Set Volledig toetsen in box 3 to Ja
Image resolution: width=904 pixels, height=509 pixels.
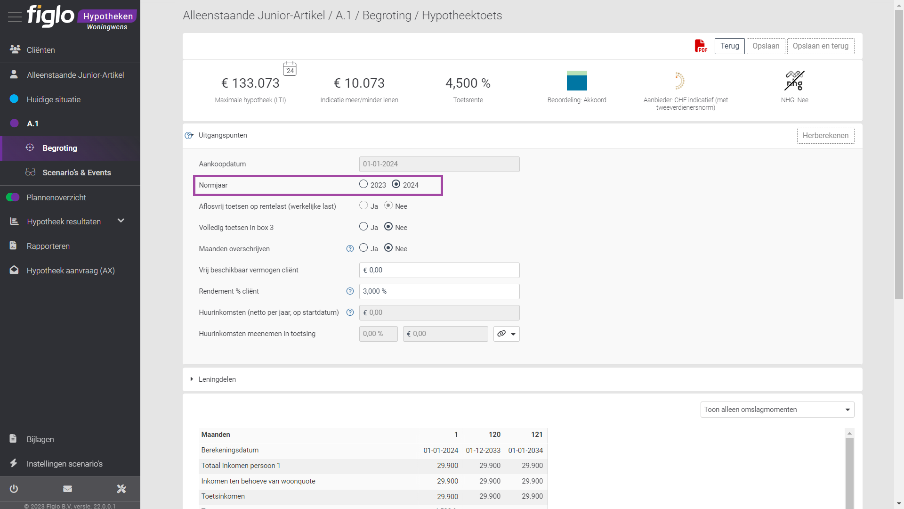click(363, 227)
